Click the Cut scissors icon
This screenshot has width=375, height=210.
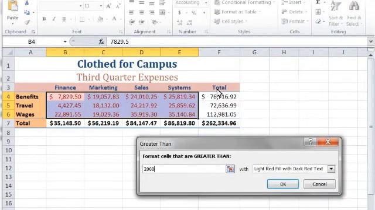(x=26, y=3)
